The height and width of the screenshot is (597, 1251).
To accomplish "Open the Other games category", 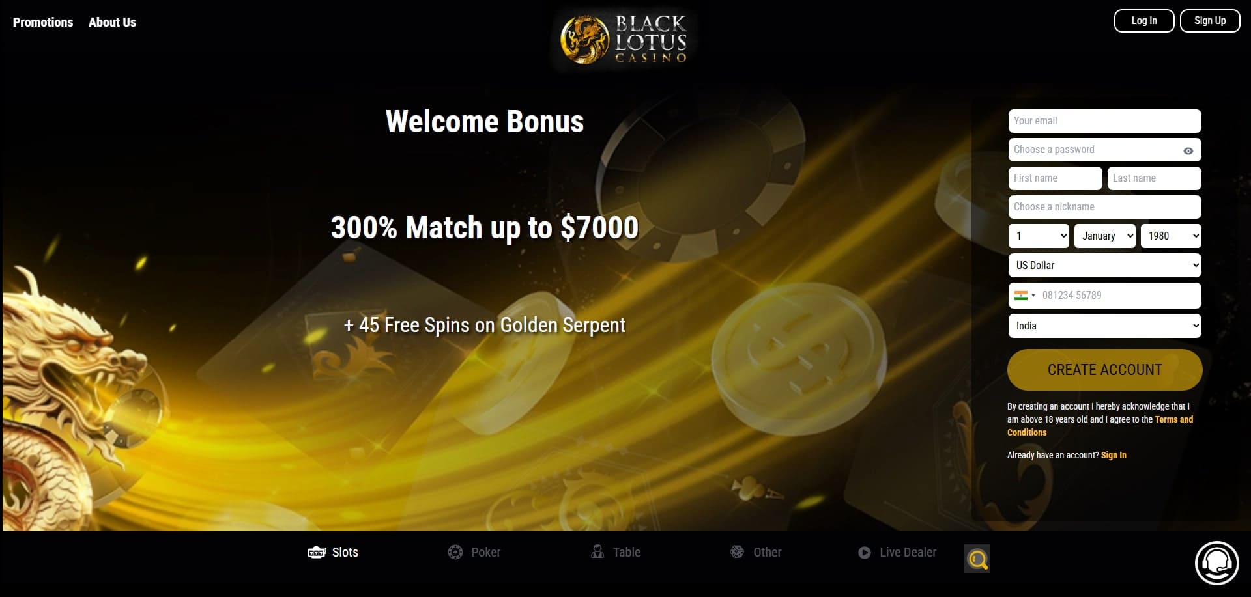I will coord(756,552).
